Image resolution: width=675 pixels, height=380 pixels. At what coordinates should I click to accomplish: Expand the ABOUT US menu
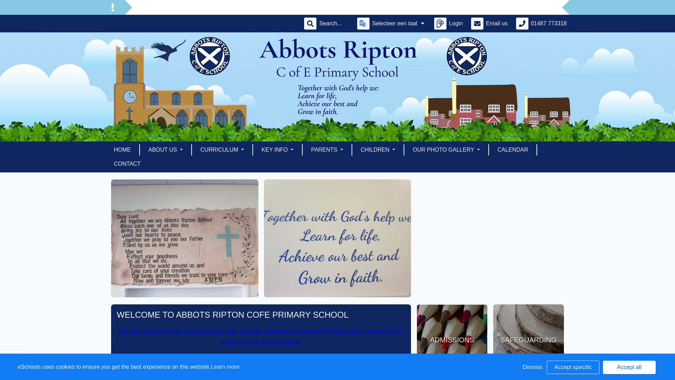click(166, 150)
